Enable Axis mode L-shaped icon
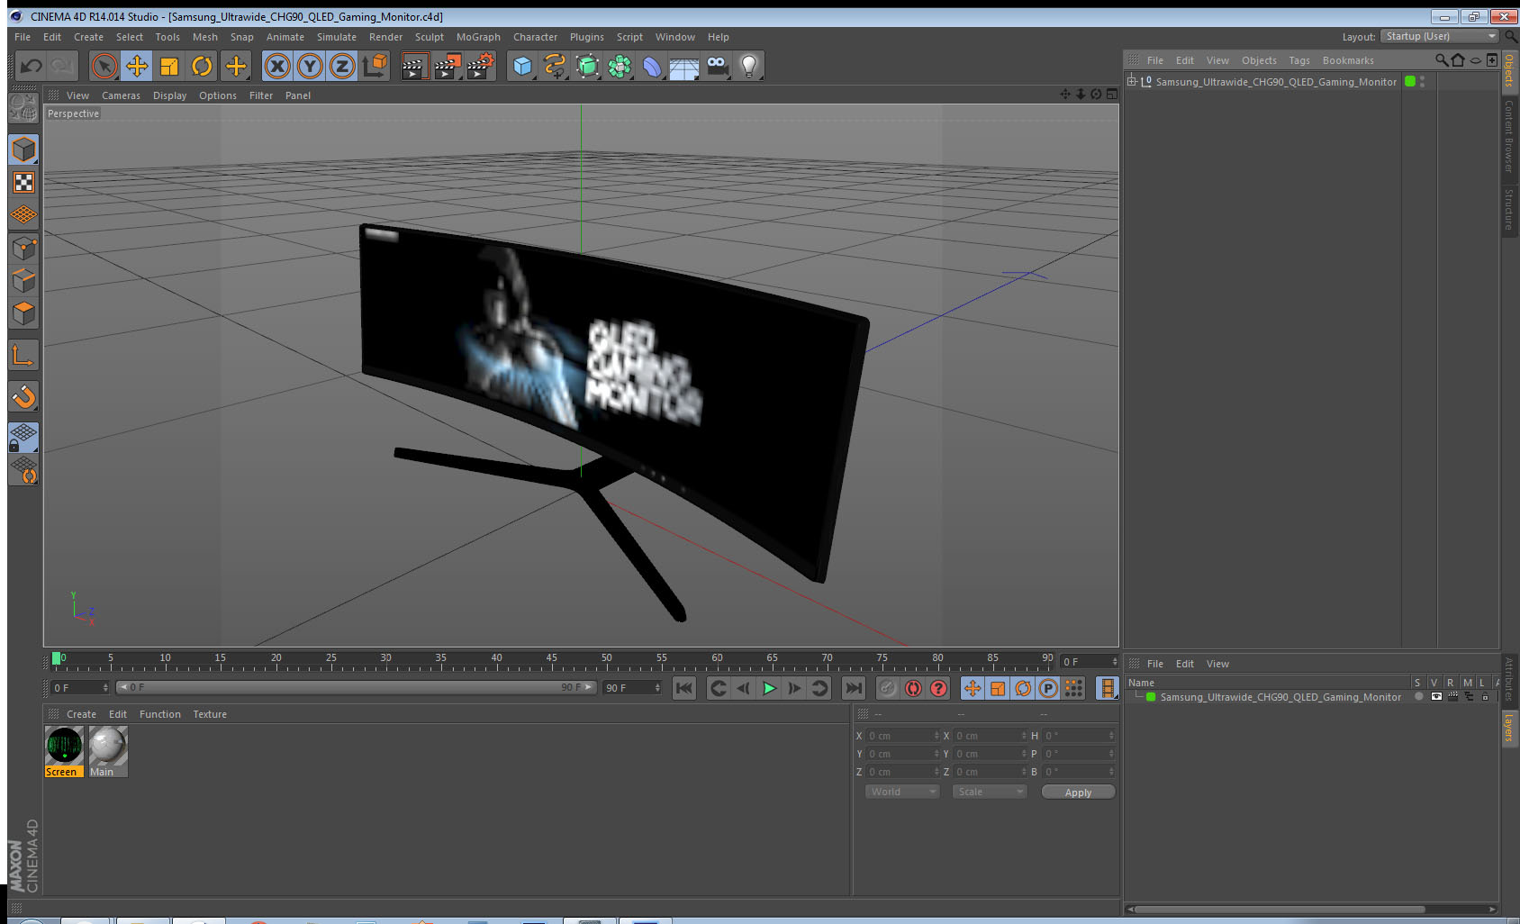Image resolution: width=1520 pixels, height=924 pixels. point(23,356)
